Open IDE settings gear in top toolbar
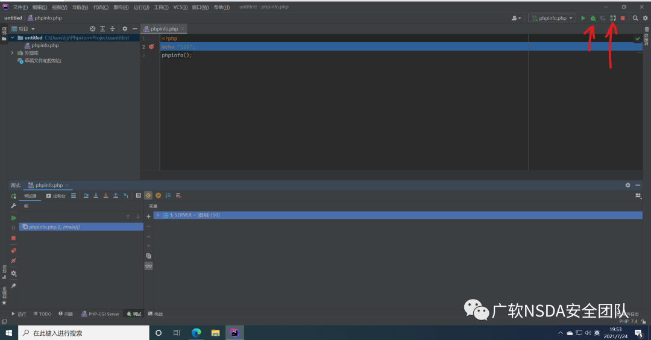The width and height of the screenshot is (651, 340). [x=645, y=18]
